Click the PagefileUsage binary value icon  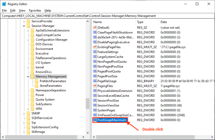click(95, 81)
